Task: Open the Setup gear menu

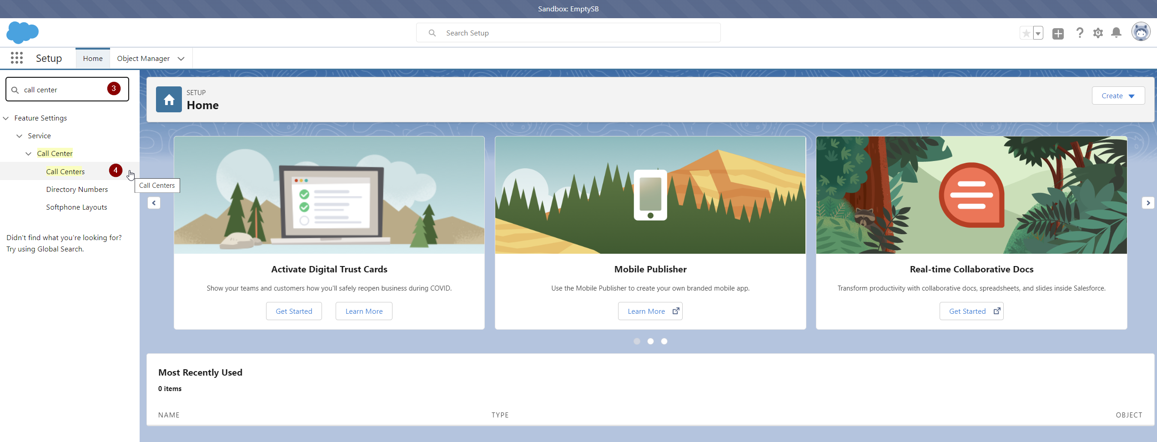Action: click(x=1098, y=33)
